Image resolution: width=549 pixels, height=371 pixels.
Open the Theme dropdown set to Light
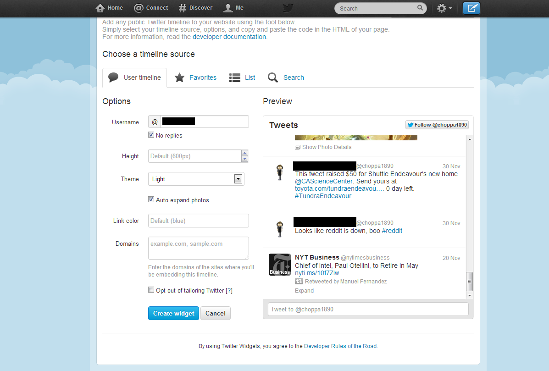(196, 179)
